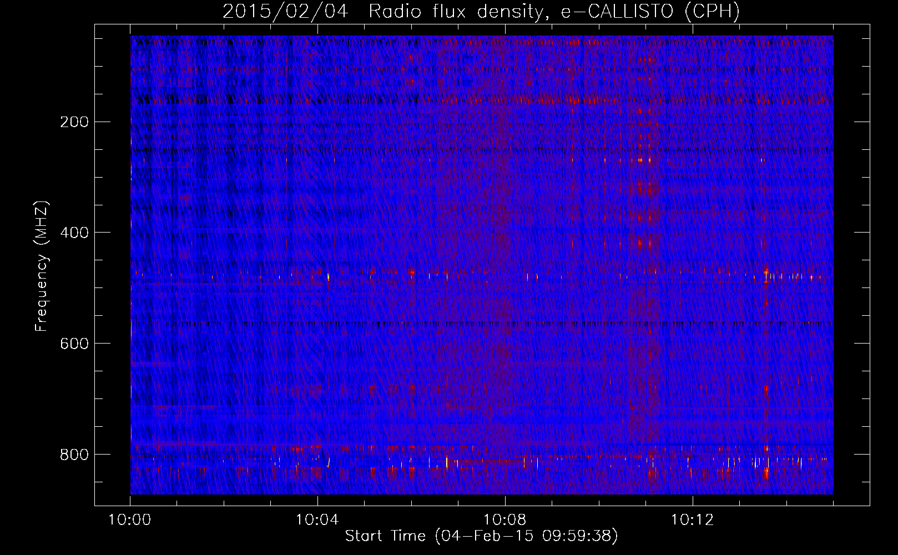Click the 10:08 time tick label
Image resolution: width=898 pixels, height=555 pixels.
tap(505, 520)
